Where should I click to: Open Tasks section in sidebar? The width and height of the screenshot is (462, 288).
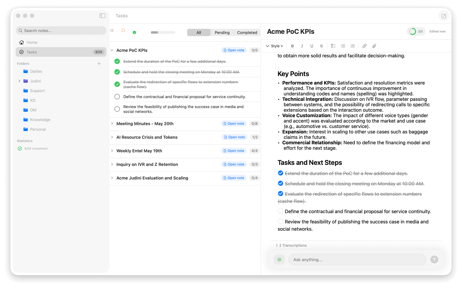61,52
